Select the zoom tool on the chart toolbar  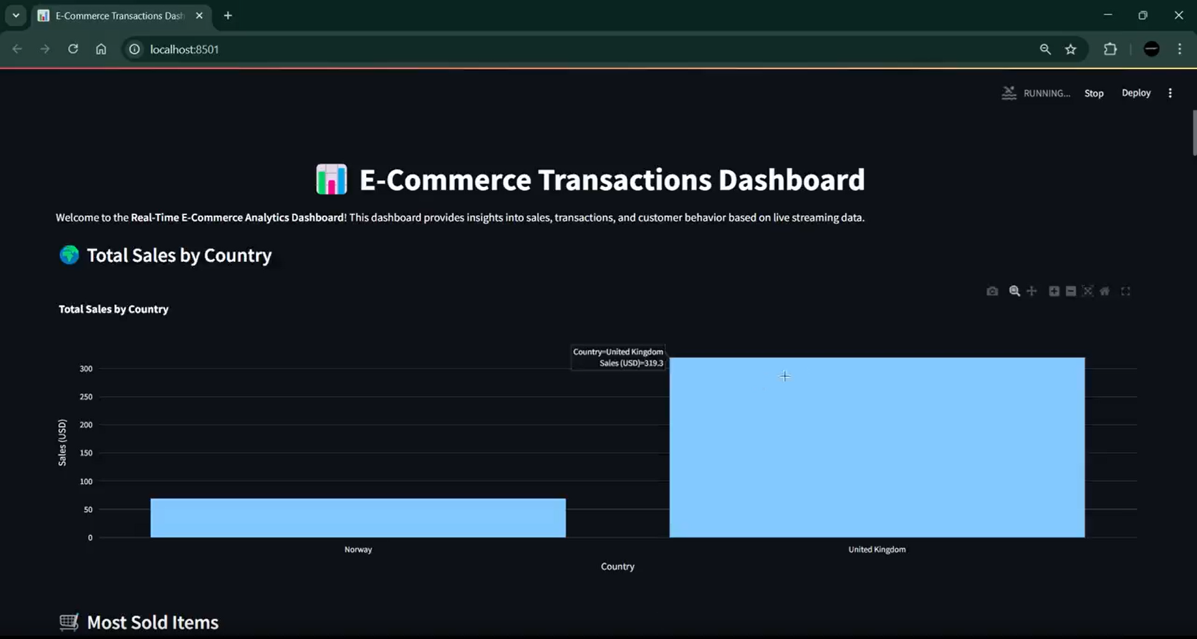pyautogui.click(x=1014, y=291)
